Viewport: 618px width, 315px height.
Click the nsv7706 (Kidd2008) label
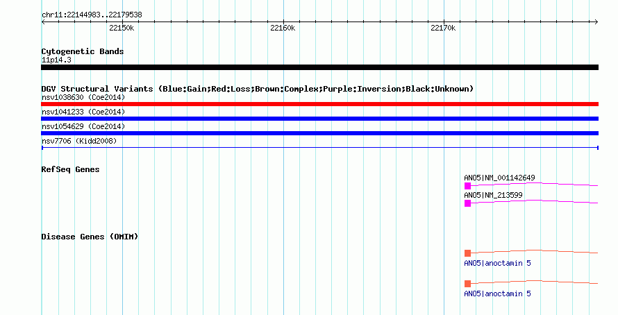coord(79,141)
